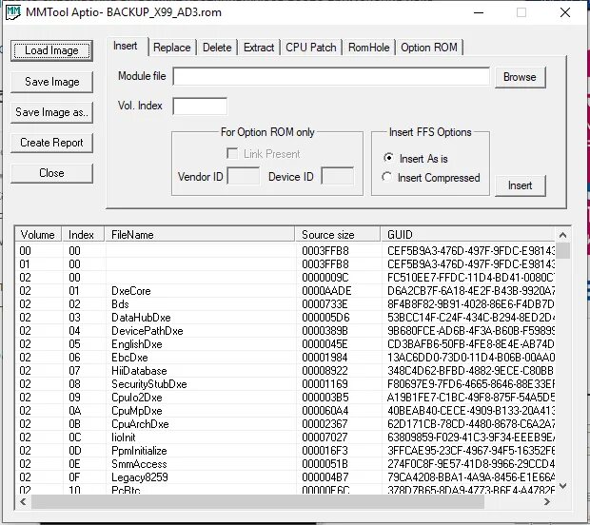Click source size 00007027
590x525 pixels.
coord(324,437)
